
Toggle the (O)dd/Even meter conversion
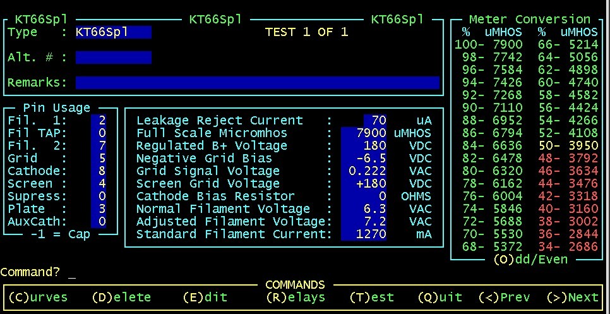pos(530,260)
